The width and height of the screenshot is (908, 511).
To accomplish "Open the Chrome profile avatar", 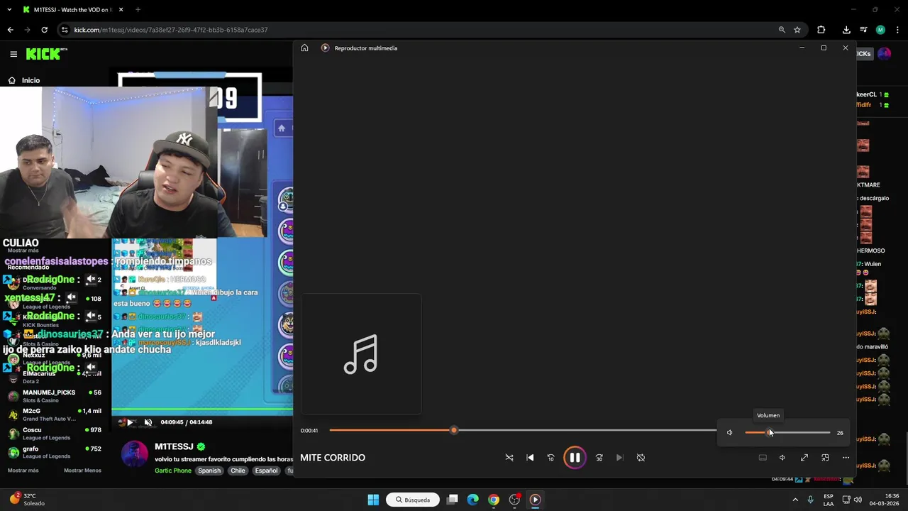I will 880,30.
